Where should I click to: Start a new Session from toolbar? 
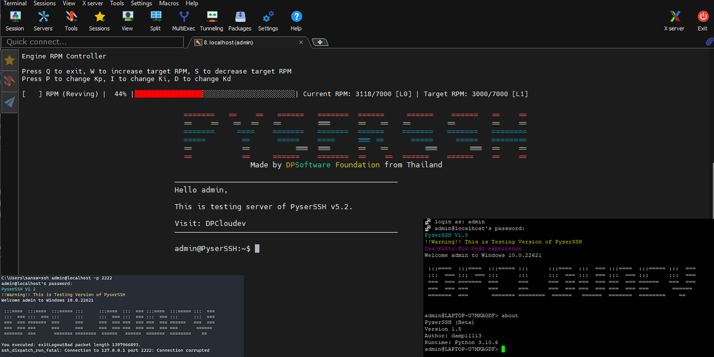(15, 21)
